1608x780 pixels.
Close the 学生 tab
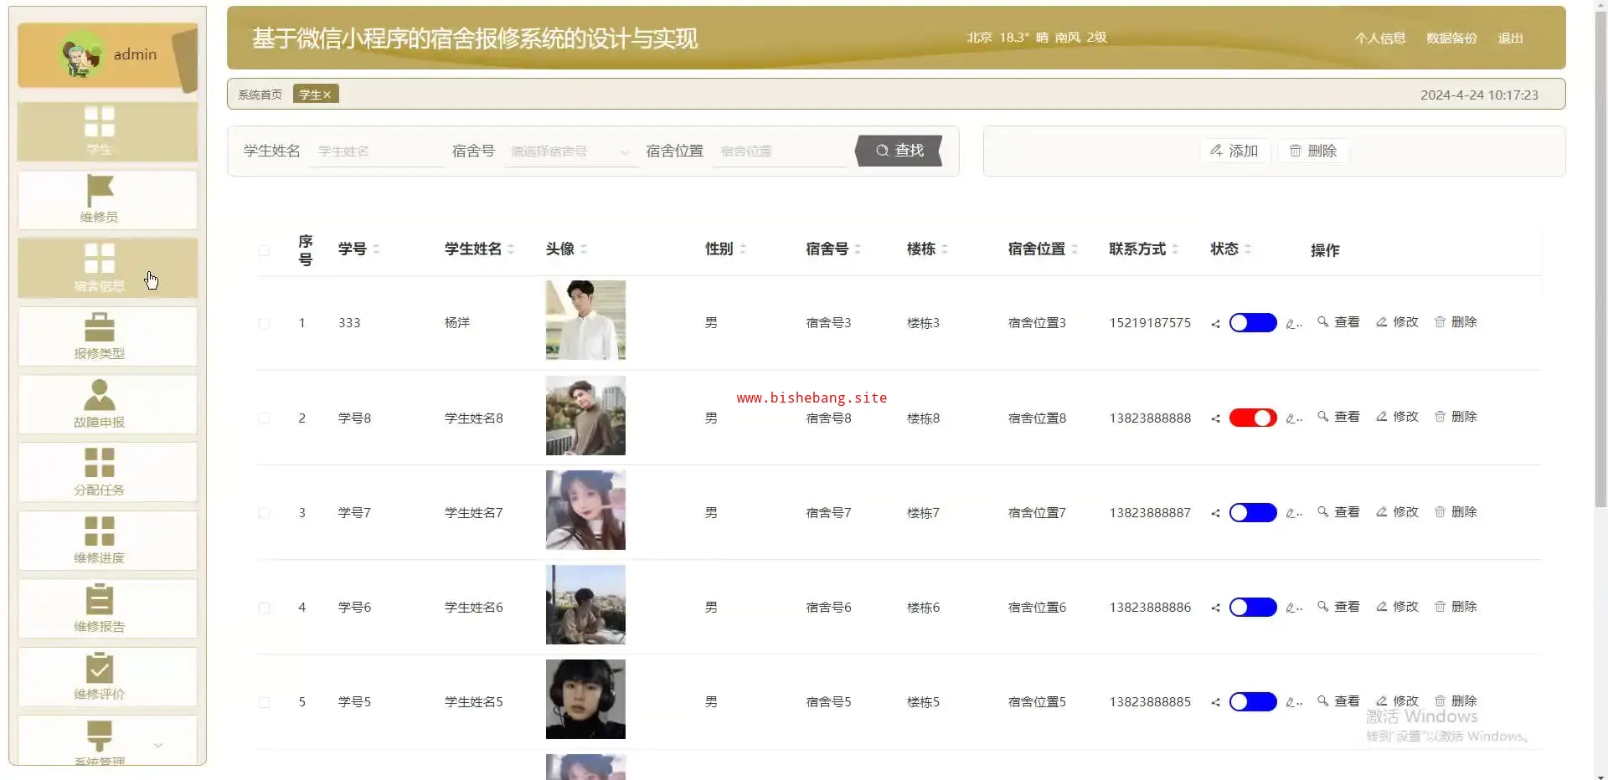[327, 95]
